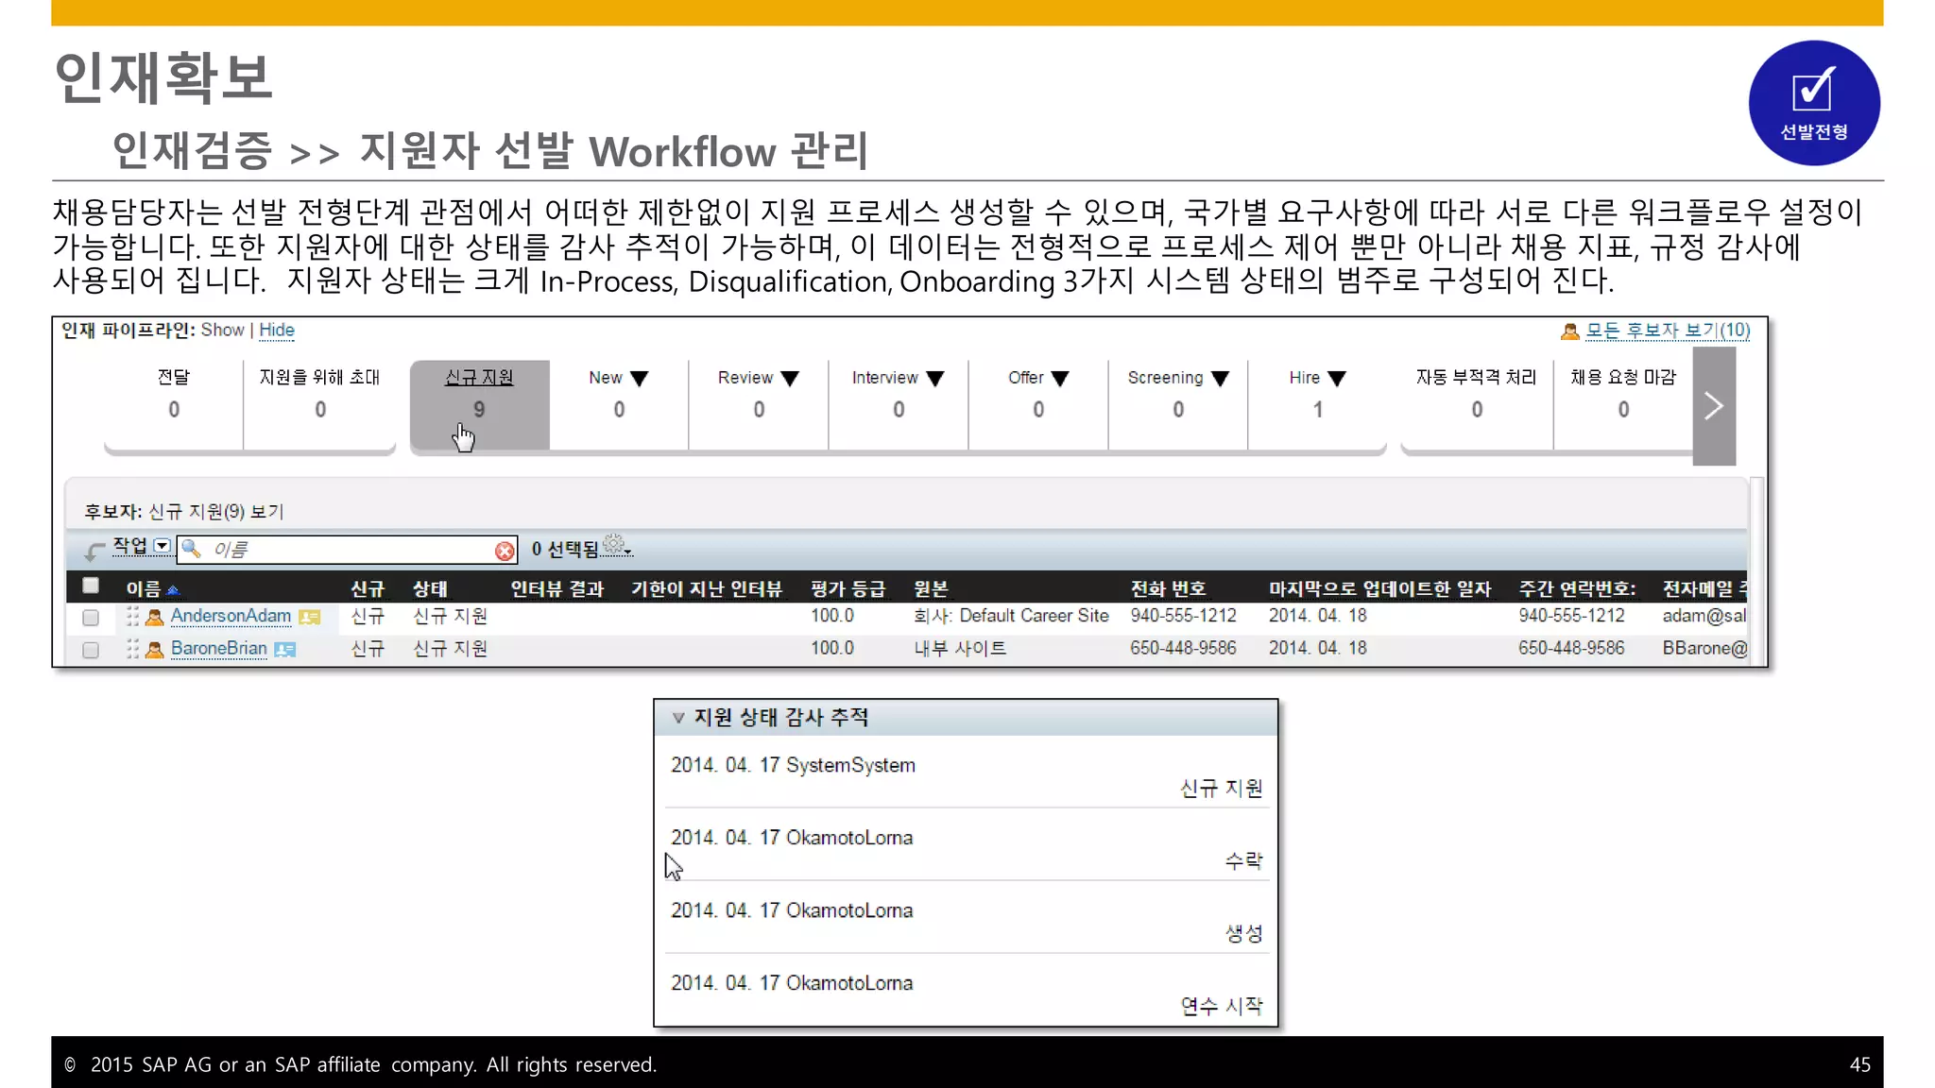Click the Hide link for 인재 파이프라인
The image size is (1935, 1088).
tap(277, 330)
